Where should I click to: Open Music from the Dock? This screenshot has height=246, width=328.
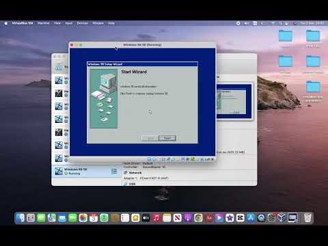pos(156,218)
